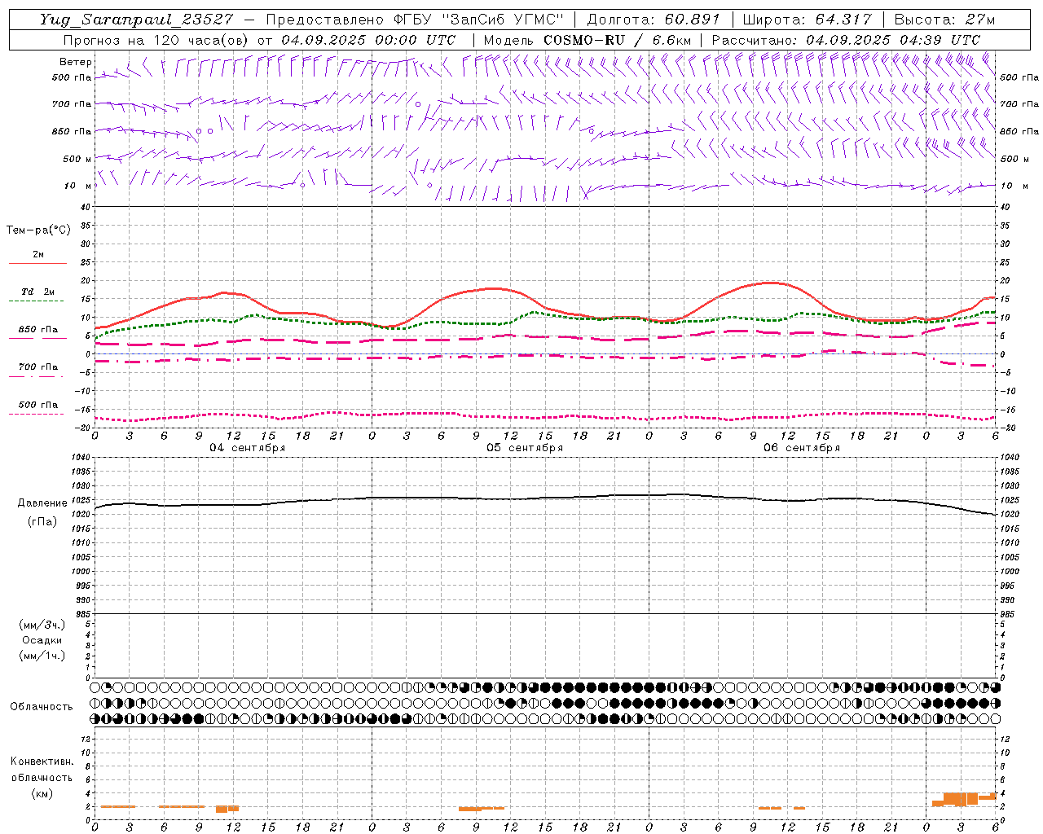Click the red 2м temperature peak on 06 сентября
Screen dimensions: 1043x834
[x=770, y=283]
